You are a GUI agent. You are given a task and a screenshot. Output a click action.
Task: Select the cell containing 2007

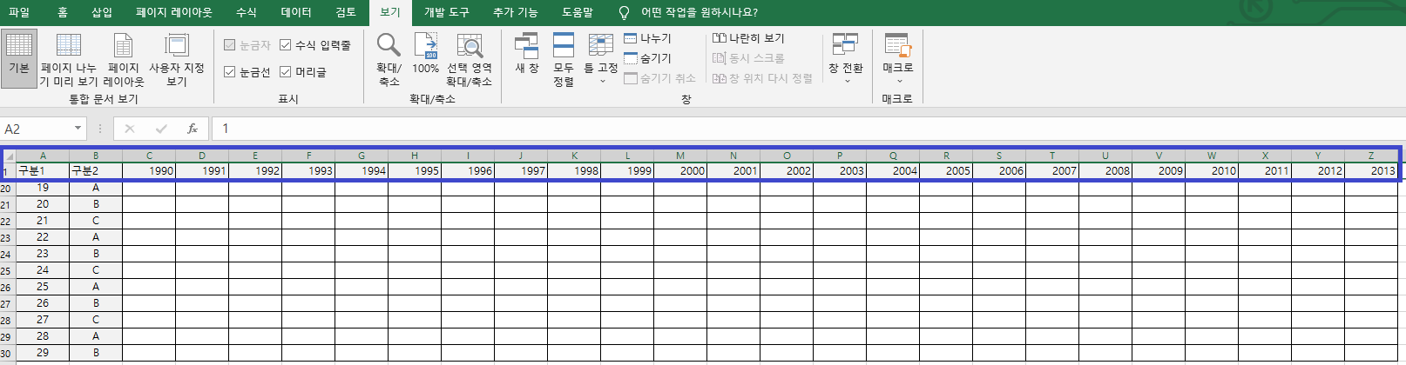pos(1052,171)
